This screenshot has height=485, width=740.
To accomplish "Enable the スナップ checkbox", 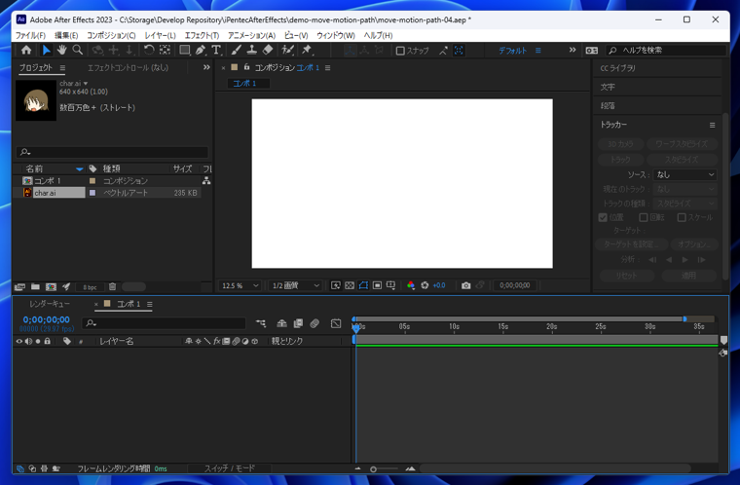I will click(400, 51).
